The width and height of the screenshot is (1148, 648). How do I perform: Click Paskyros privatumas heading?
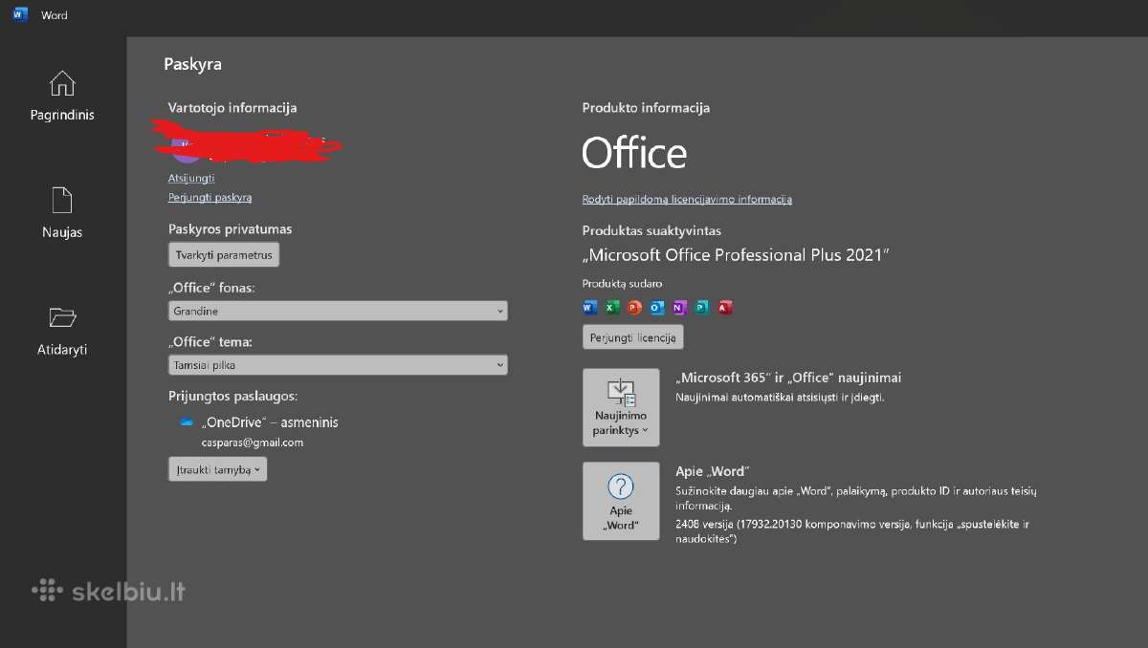231,229
